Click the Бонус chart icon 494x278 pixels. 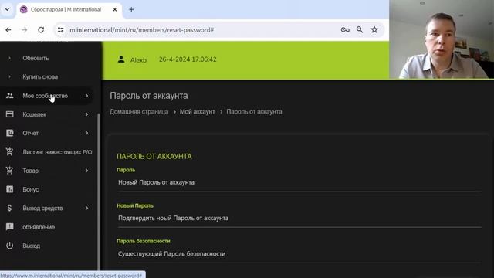click(x=10, y=189)
